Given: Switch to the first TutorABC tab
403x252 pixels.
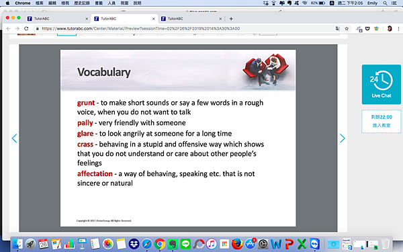Looking at the screenshot, I should [x=57, y=19].
